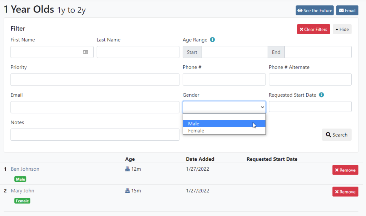Click the Age Range Start field

coord(234,52)
